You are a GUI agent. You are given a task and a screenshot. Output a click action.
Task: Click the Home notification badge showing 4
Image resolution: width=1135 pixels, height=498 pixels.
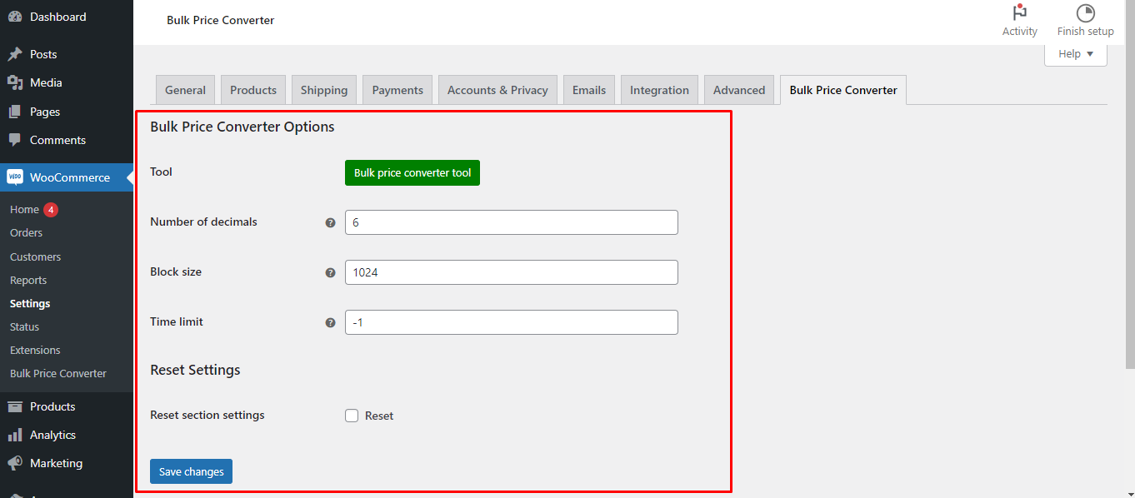(x=51, y=210)
